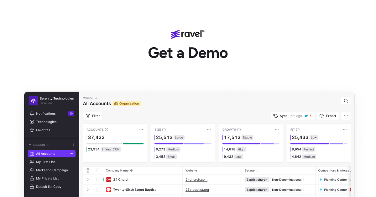
Task: Open the 24church.com website link
Action: click(196, 179)
